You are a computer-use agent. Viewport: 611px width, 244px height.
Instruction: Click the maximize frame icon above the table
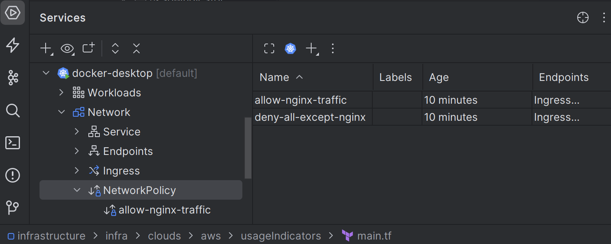point(269,48)
